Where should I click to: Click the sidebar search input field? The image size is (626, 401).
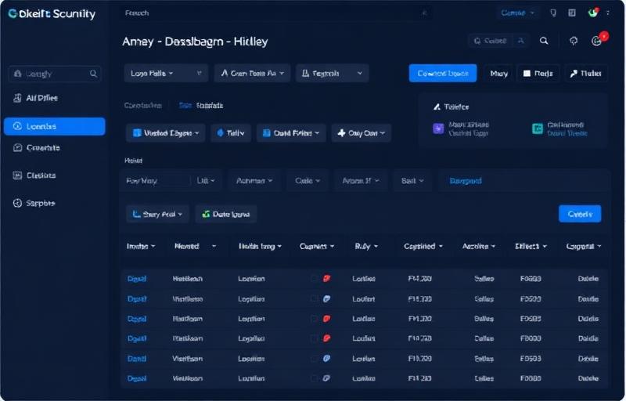point(55,74)
